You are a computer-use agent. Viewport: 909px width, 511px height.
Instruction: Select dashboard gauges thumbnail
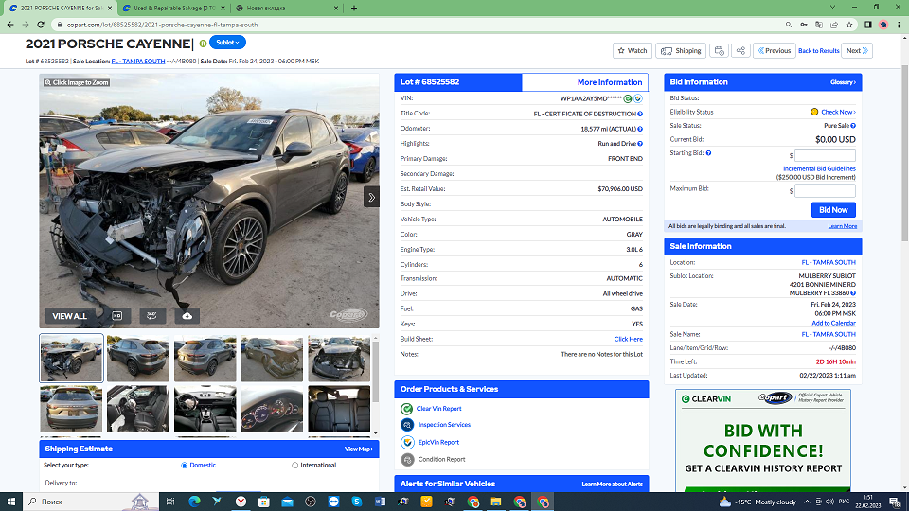click(272, 409)
